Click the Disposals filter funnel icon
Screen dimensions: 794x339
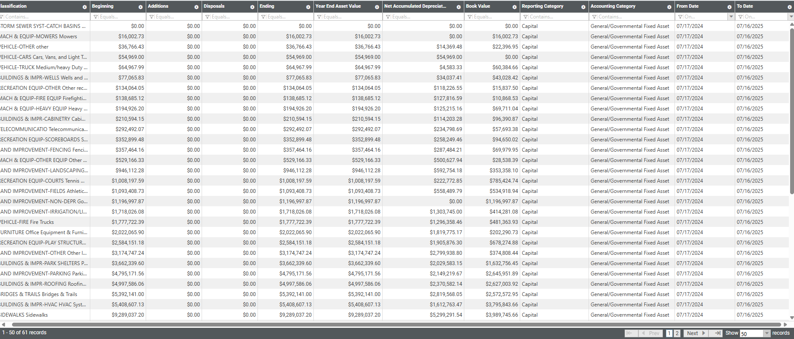tap(207, 17)
